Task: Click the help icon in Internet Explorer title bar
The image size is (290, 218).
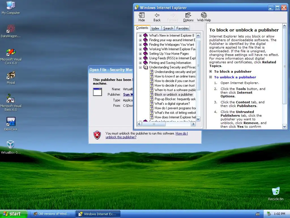Action: [137, 8]
